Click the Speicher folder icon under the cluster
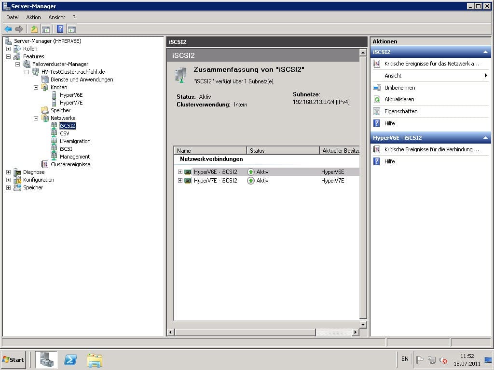Viewport: 494px width, 370px height. [45, 110]
